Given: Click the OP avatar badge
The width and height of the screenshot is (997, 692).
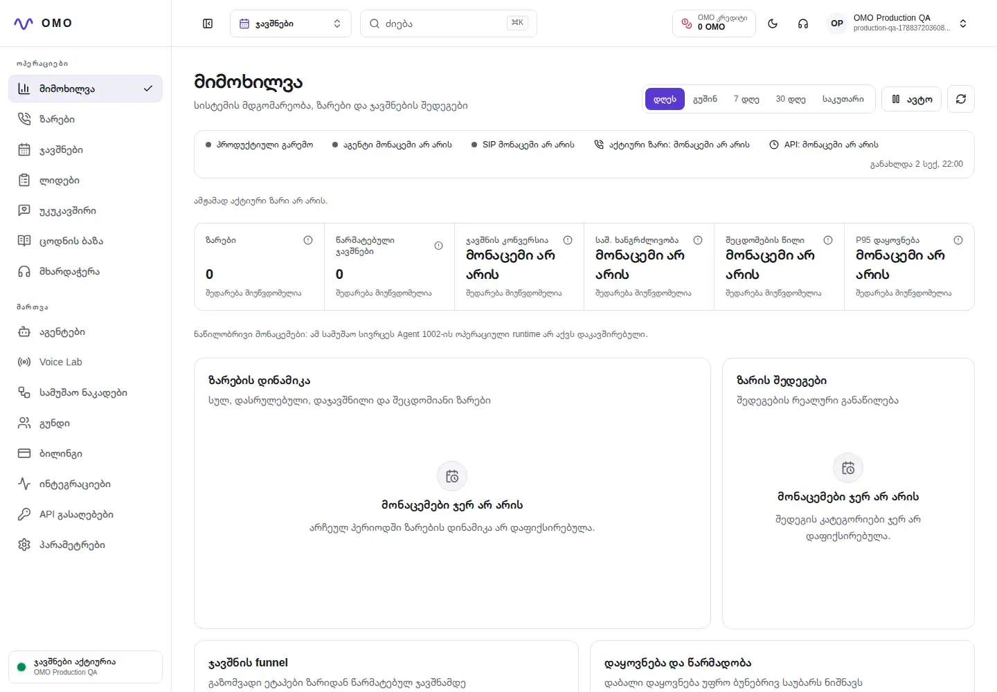Looking at the screenshot, I should click(837, 24).
